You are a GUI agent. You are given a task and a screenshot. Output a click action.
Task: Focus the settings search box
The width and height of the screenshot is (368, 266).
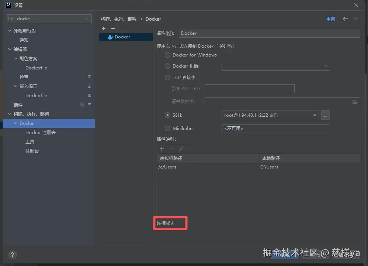[x=49, y=19]
